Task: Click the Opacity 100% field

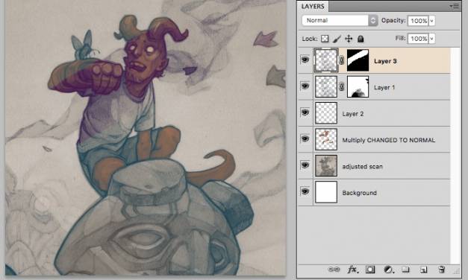Action: (419, 21)
